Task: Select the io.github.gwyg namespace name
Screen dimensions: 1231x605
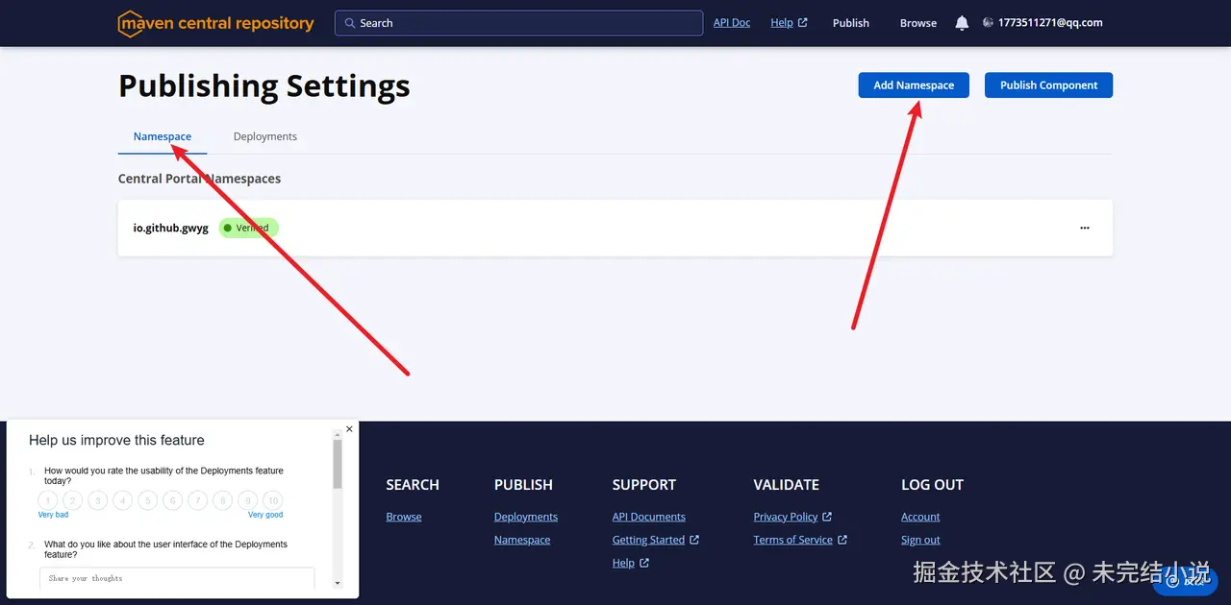Action: tap(171, 229)
